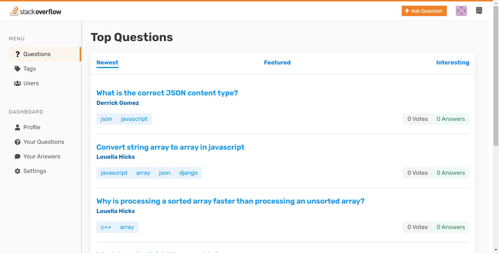This screenshot has width=499, height=253.
Task: Select the Newest tab
Action: (107, 62)
